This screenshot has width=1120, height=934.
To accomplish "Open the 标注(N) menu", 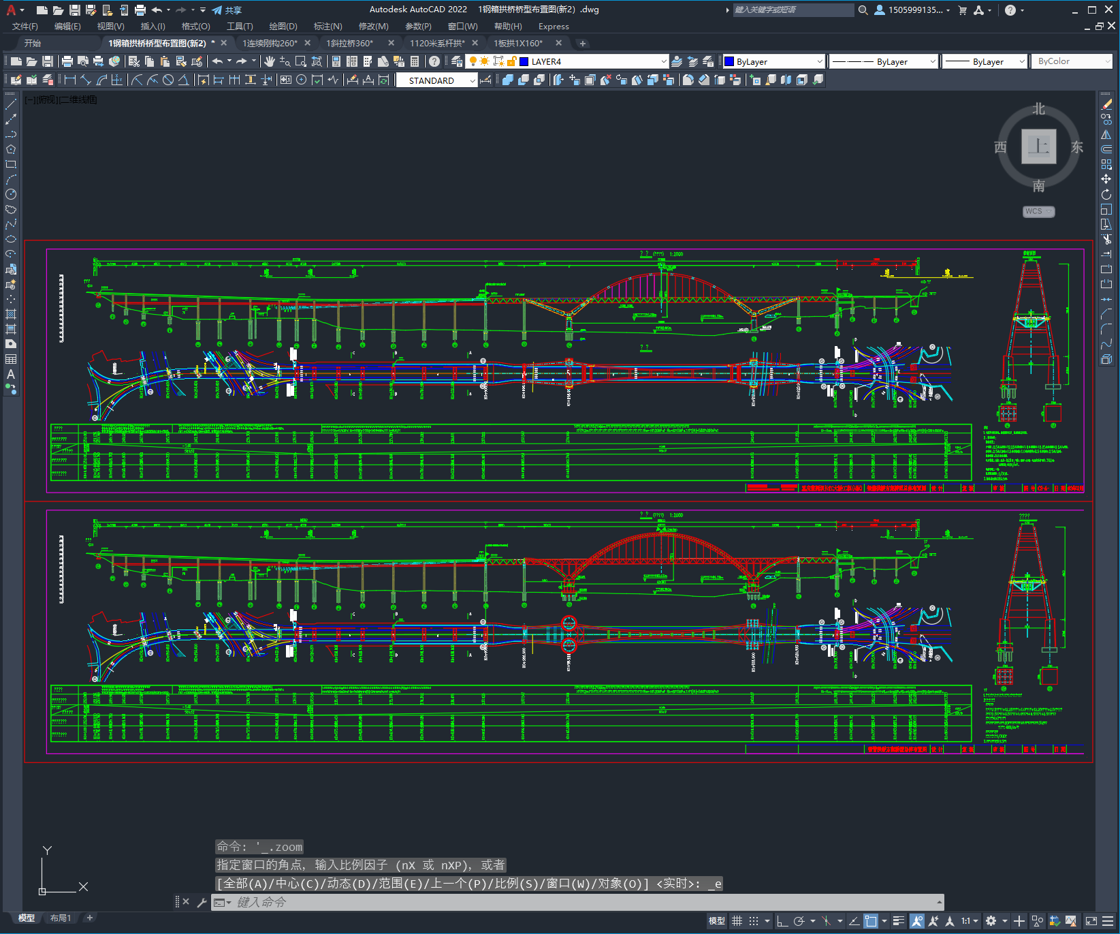I will pyautogui.click(x=327, y=27).
